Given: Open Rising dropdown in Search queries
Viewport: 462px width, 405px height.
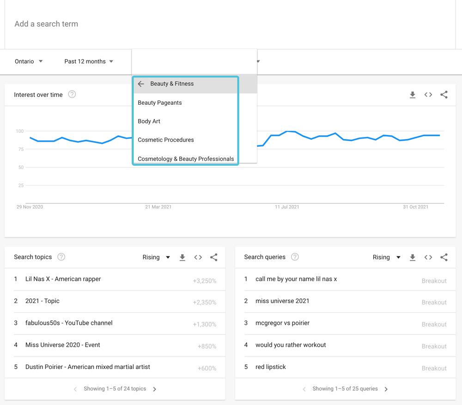Looking at the screenshot, I should [386, 257].
